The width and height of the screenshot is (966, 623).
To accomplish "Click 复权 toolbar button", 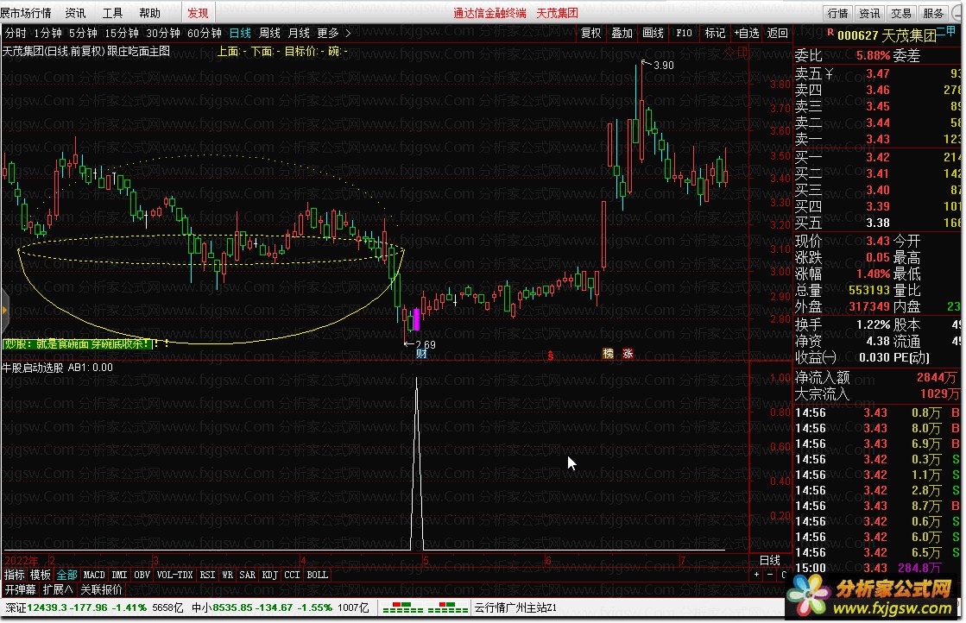I will [590, 34].
